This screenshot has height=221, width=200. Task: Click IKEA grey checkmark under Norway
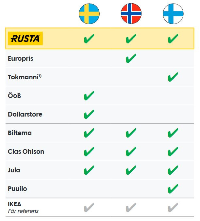coord(131,207)
